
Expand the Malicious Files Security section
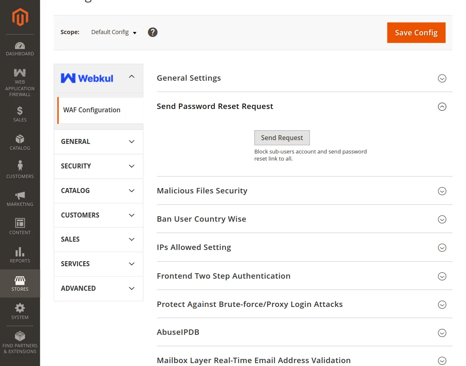[442, 191]
